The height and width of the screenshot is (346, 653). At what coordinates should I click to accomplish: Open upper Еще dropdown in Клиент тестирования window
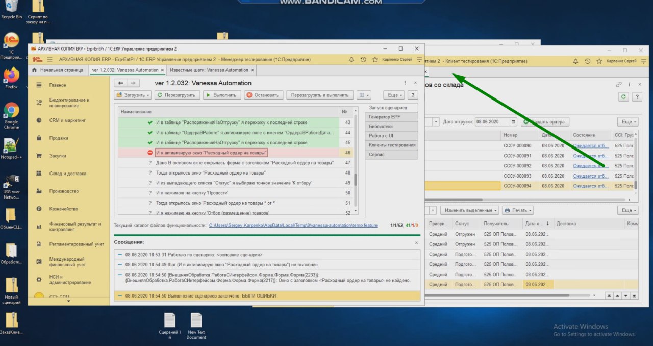coord(627,122)
